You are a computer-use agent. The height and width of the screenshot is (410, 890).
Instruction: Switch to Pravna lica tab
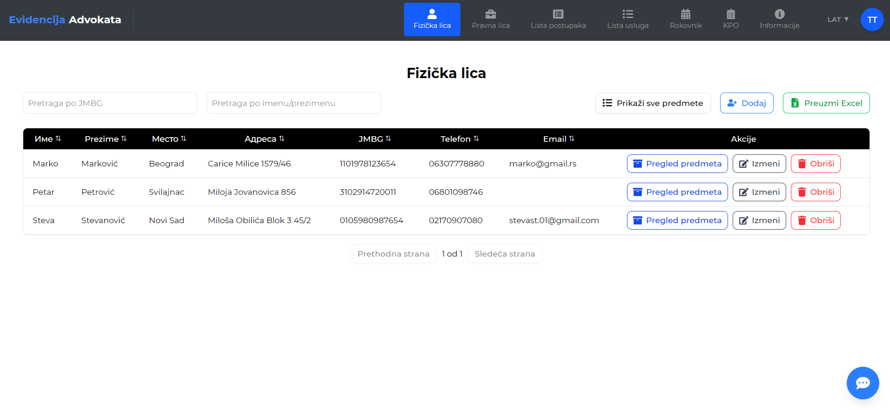[491, 20]
